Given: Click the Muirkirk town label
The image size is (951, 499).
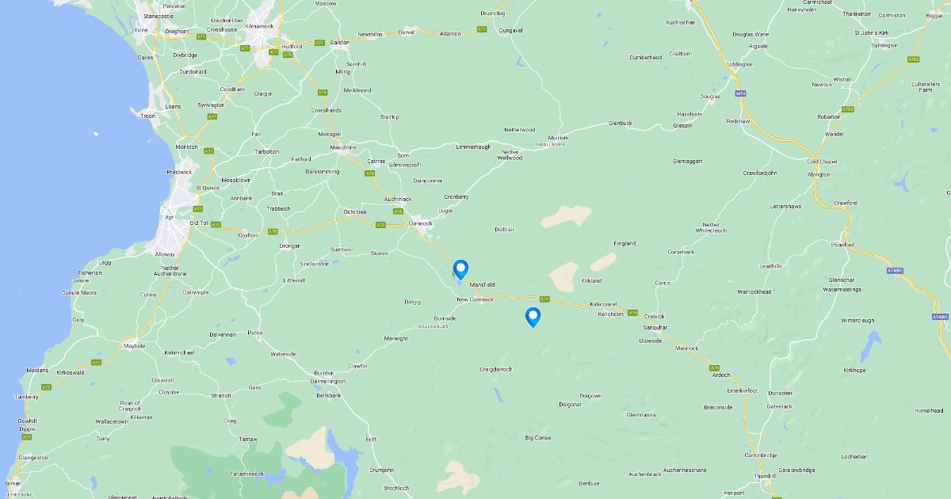Looking at the screenshot, I should [559, 137].
